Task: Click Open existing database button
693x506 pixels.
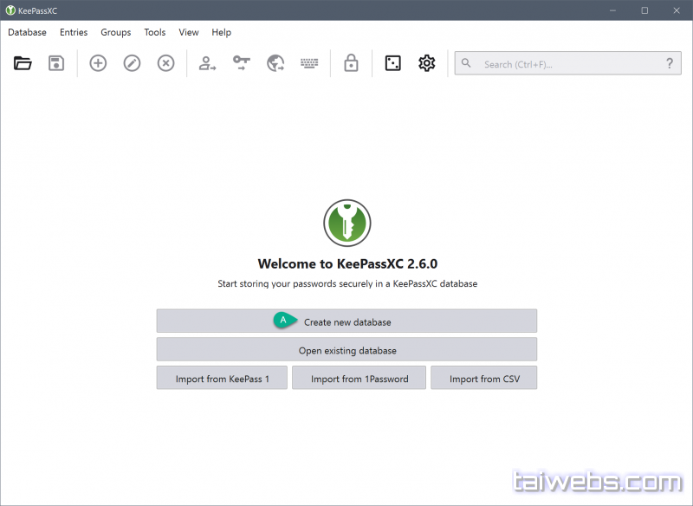Action: coord(347,349)
